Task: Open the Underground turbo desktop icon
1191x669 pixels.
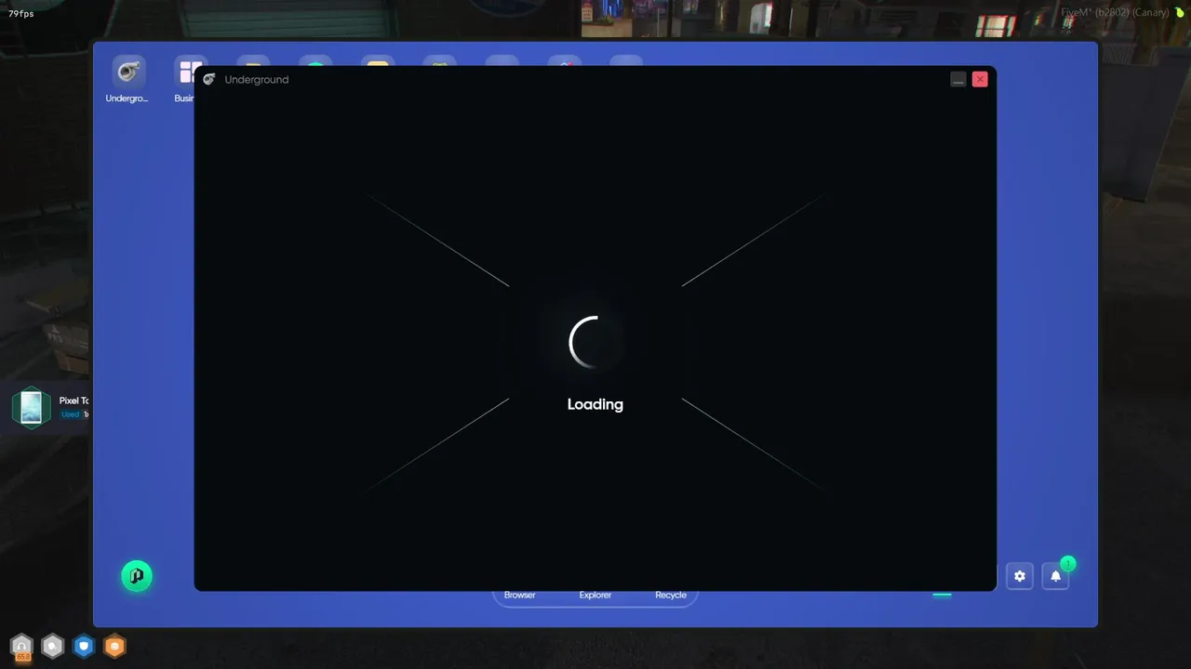Action: 128,72
